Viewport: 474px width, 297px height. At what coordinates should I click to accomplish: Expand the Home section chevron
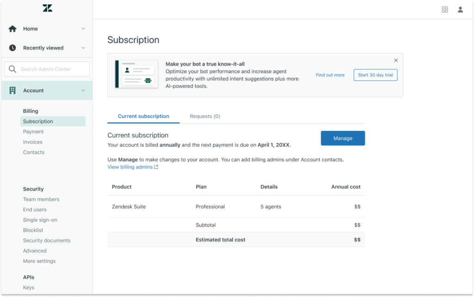point(83,29)
